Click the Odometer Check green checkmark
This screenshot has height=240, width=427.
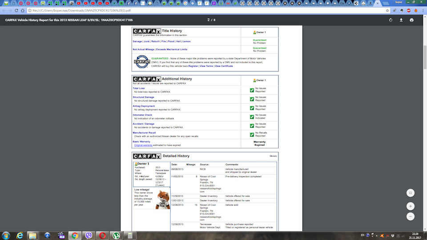click(252, 117)
